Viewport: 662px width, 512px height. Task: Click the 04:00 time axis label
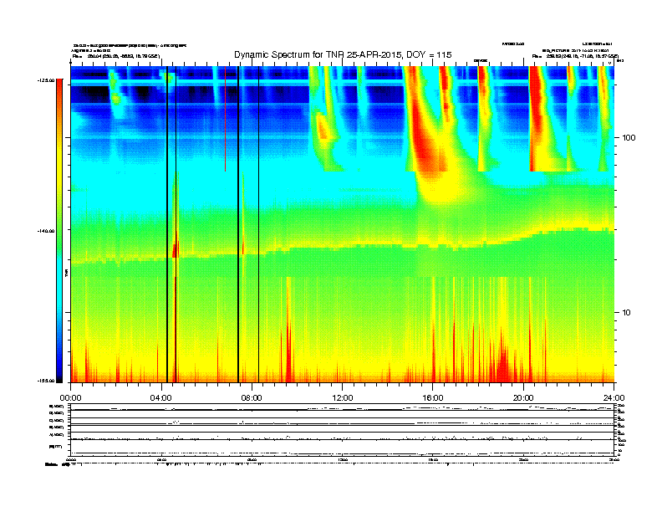[161, 398]
